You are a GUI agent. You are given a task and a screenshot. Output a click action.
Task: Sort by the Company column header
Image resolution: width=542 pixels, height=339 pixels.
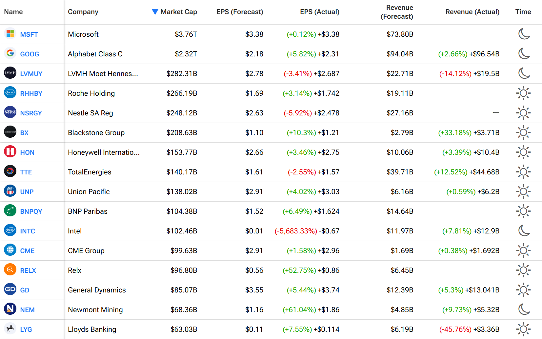pos(83,12)
